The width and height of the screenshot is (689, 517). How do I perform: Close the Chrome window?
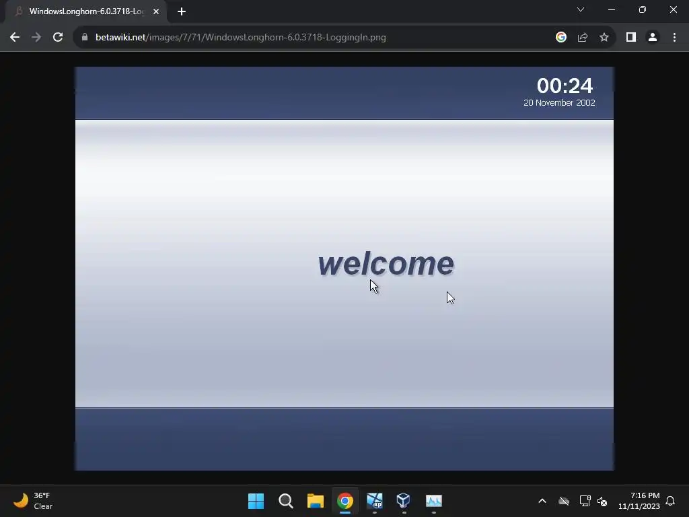673,9
